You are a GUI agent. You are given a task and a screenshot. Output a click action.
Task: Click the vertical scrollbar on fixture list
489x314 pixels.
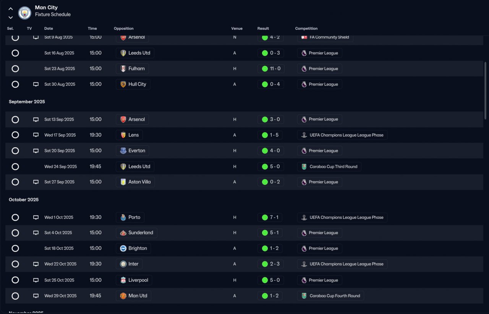pyautogui.click(x=486, y=91)
